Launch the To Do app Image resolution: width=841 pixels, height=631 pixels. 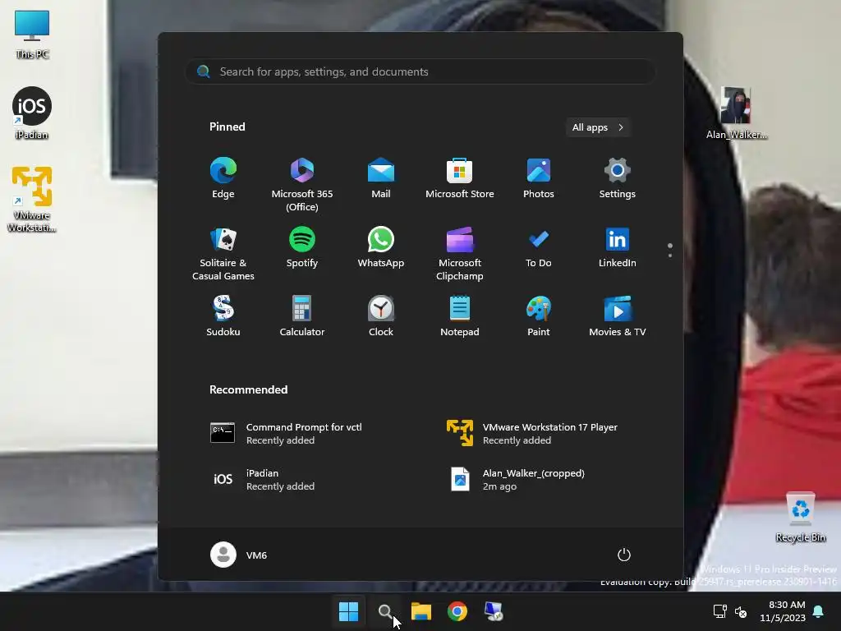[x=539, y=248]
